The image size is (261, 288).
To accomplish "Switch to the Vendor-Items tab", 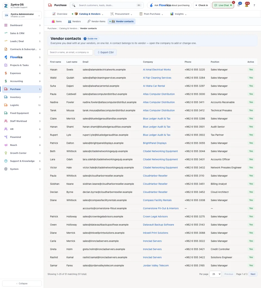I will [96, 21].
